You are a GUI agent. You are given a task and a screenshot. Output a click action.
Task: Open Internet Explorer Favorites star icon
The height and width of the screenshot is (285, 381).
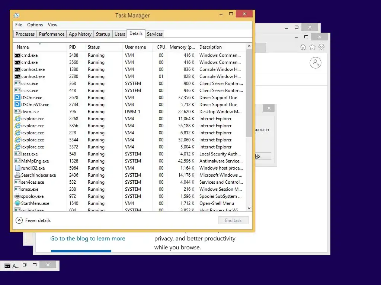[x=312, y=47]
